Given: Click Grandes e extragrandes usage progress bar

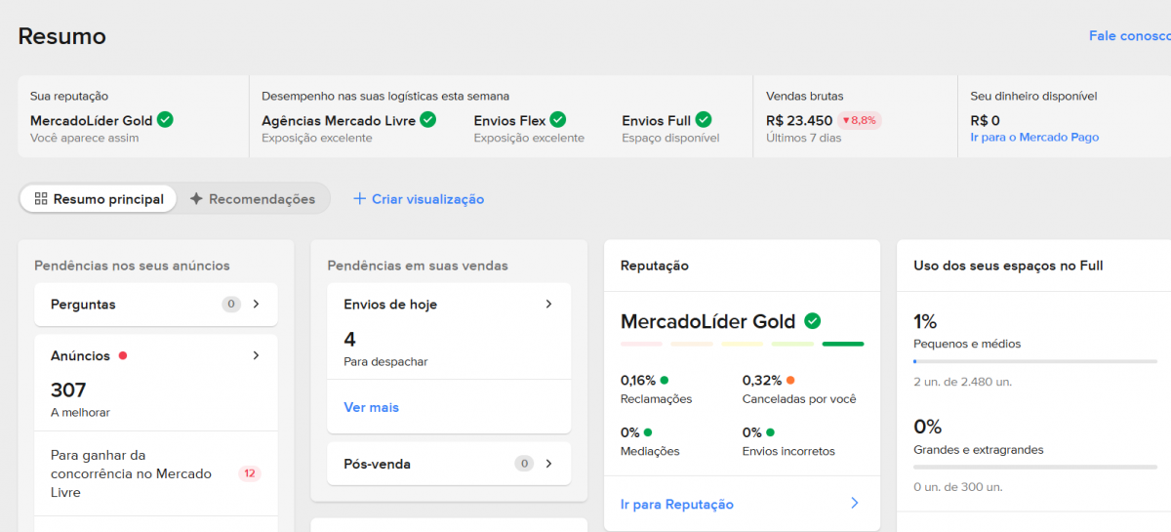Looking at the screenshot, I should tap(1035, 467).
